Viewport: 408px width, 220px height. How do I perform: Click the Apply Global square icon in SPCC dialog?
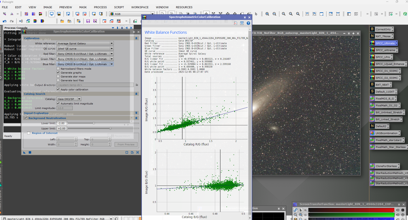(30, 152)
